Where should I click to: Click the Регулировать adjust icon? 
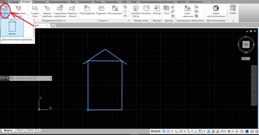[x=115, y=8]
